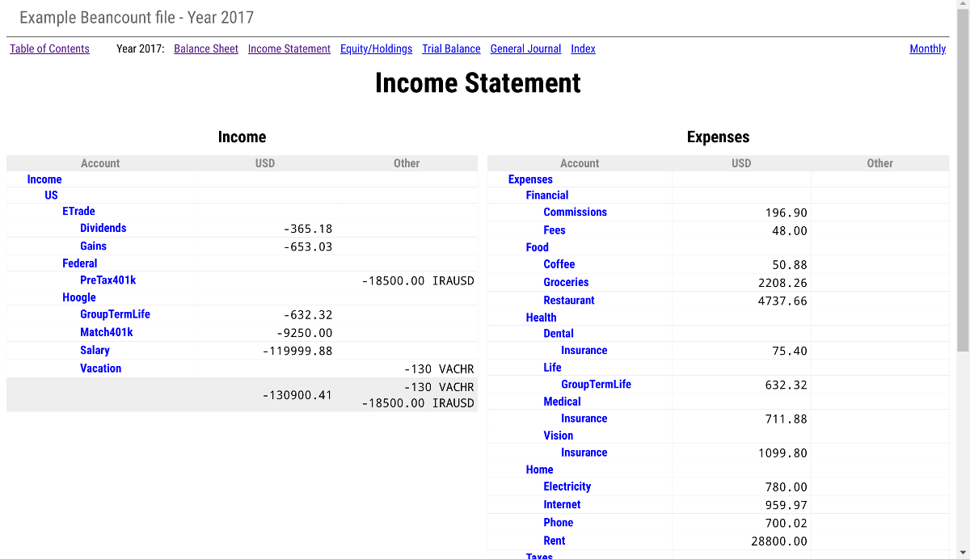Open the Dividends income account

[x=103, y=228]
